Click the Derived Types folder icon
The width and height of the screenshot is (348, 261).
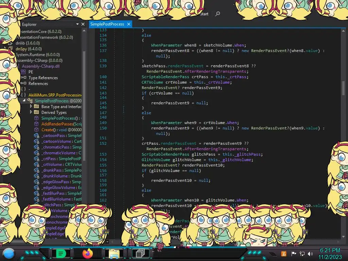36,112
